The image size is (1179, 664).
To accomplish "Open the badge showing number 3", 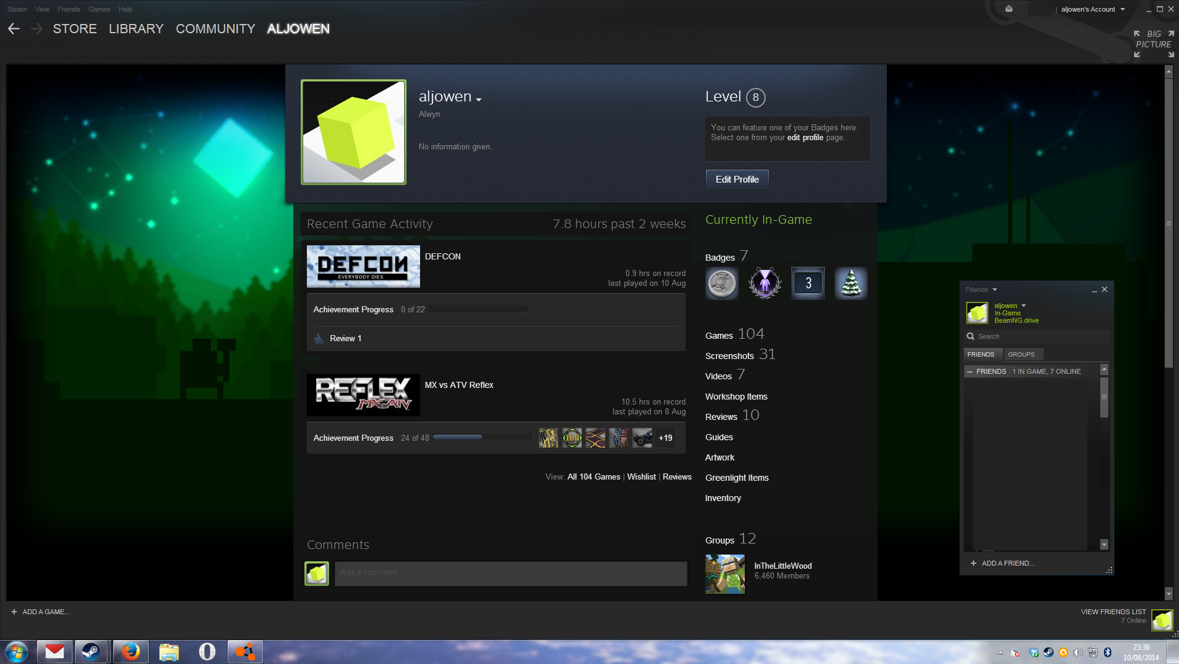I will click(808, 283).
